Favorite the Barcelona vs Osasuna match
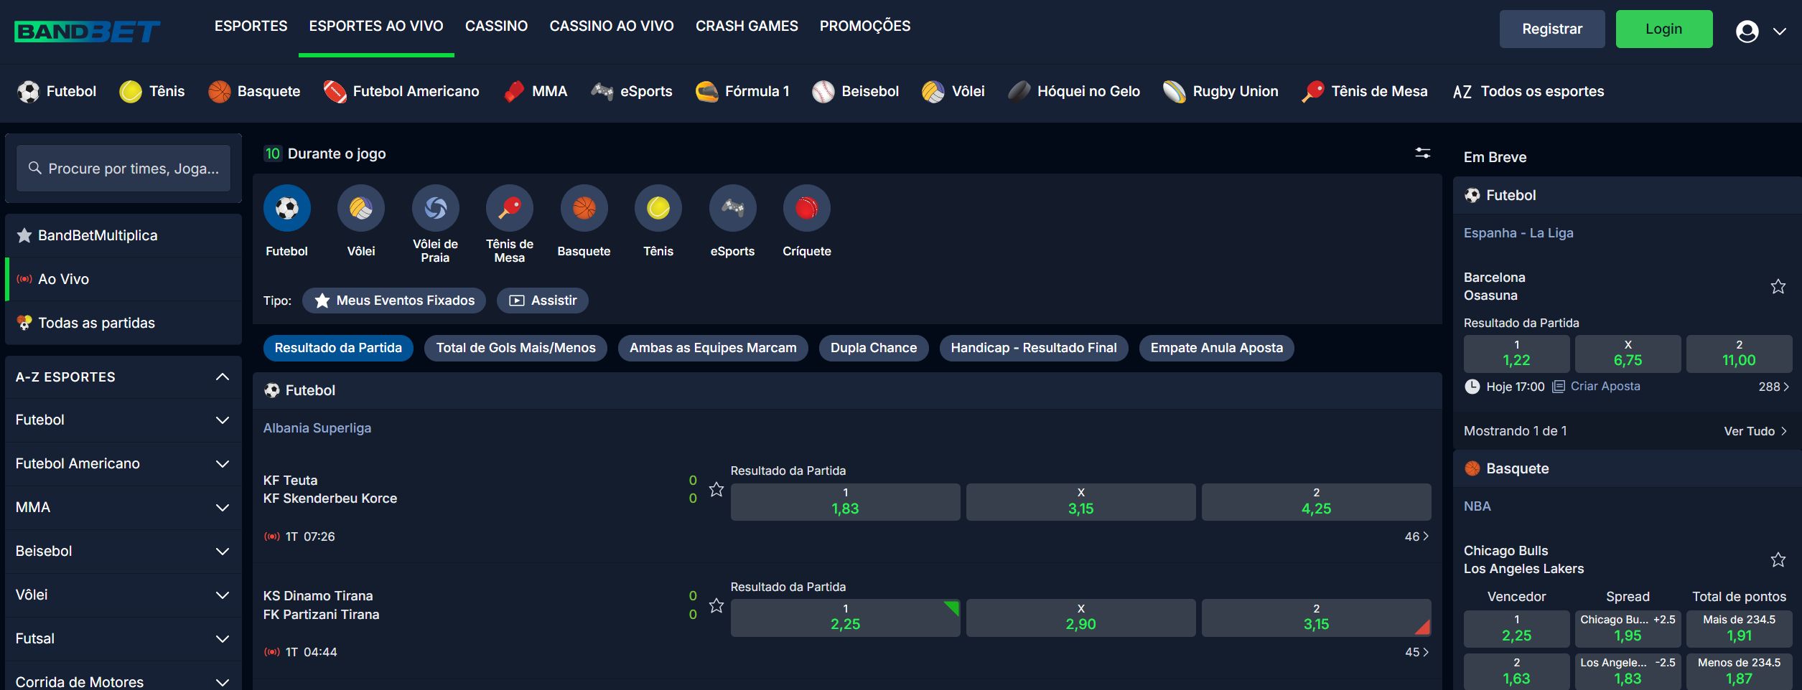The height and width of the screenshot is (690, 1802). 1778,286
